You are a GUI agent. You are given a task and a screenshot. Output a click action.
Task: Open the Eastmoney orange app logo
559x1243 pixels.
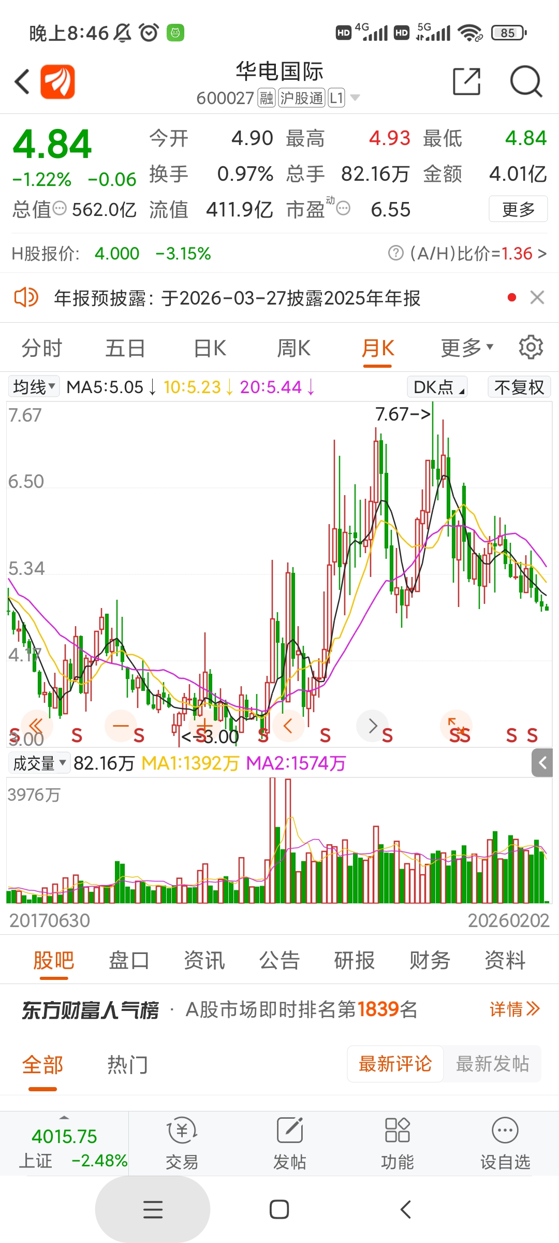tap(58, 82)
